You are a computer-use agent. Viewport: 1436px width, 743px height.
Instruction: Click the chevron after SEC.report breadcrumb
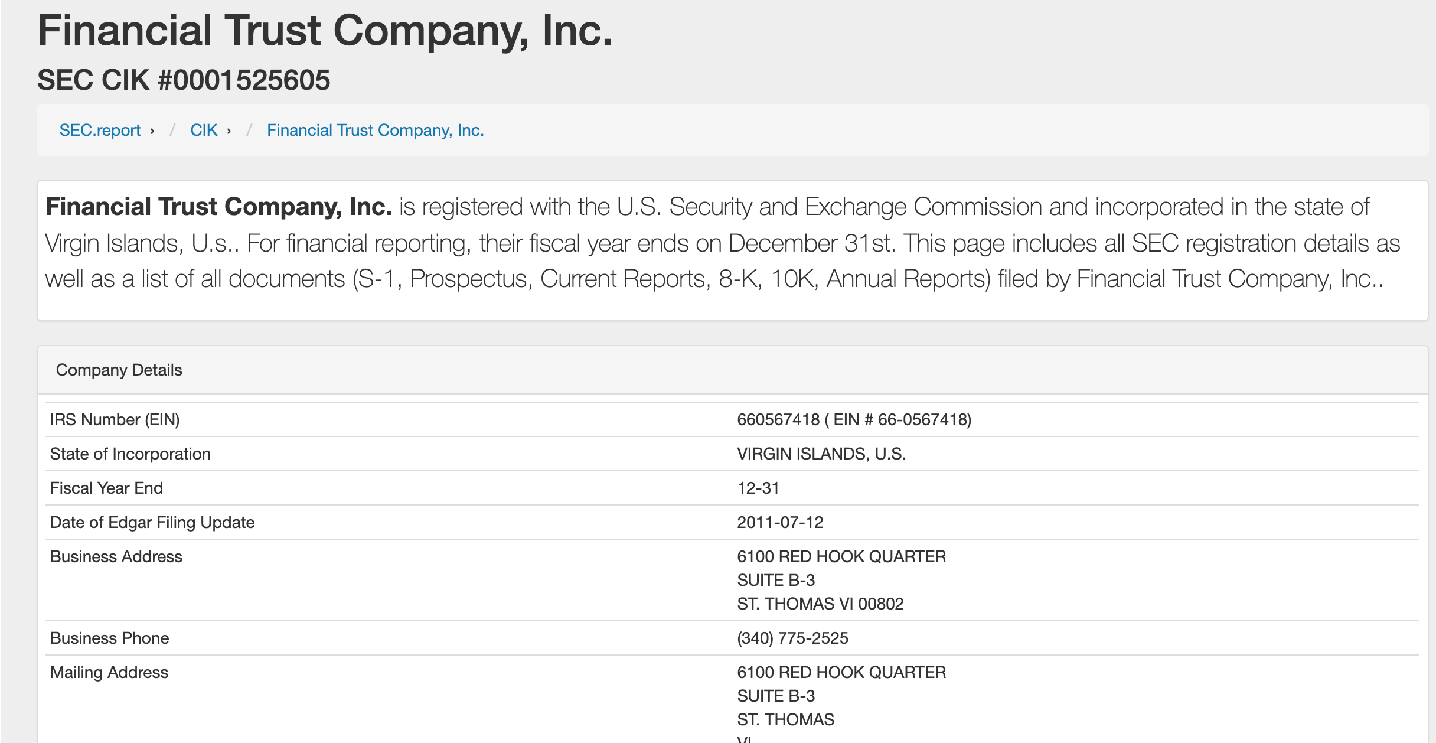[152, 131]
